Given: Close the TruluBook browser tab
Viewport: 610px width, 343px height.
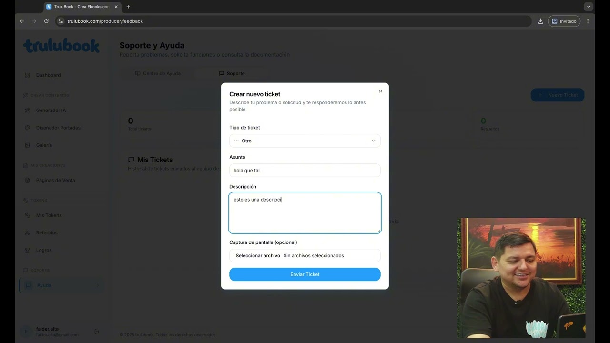Looking at the screenshot, I should click(x=116, y=7).
